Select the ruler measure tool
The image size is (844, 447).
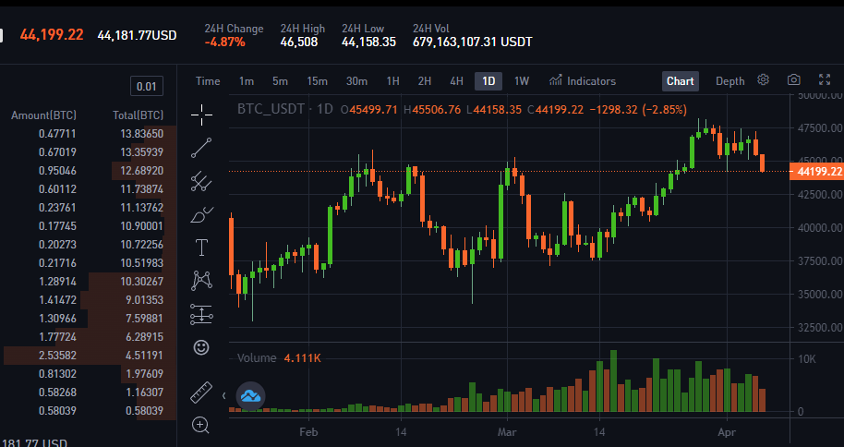(201, 393)
